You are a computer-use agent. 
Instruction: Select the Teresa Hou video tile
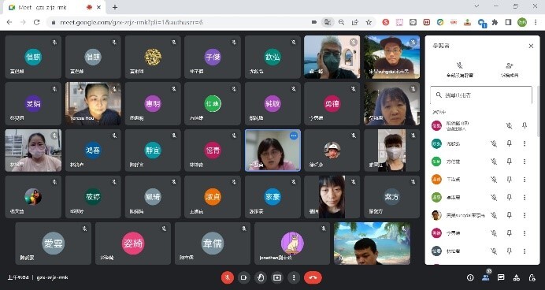click(93, 103)
